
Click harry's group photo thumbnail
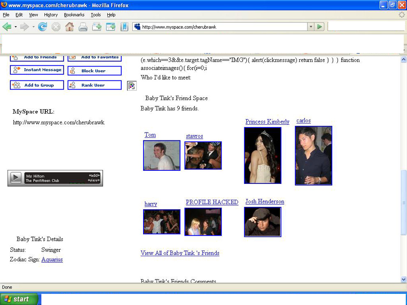point(162,222)
